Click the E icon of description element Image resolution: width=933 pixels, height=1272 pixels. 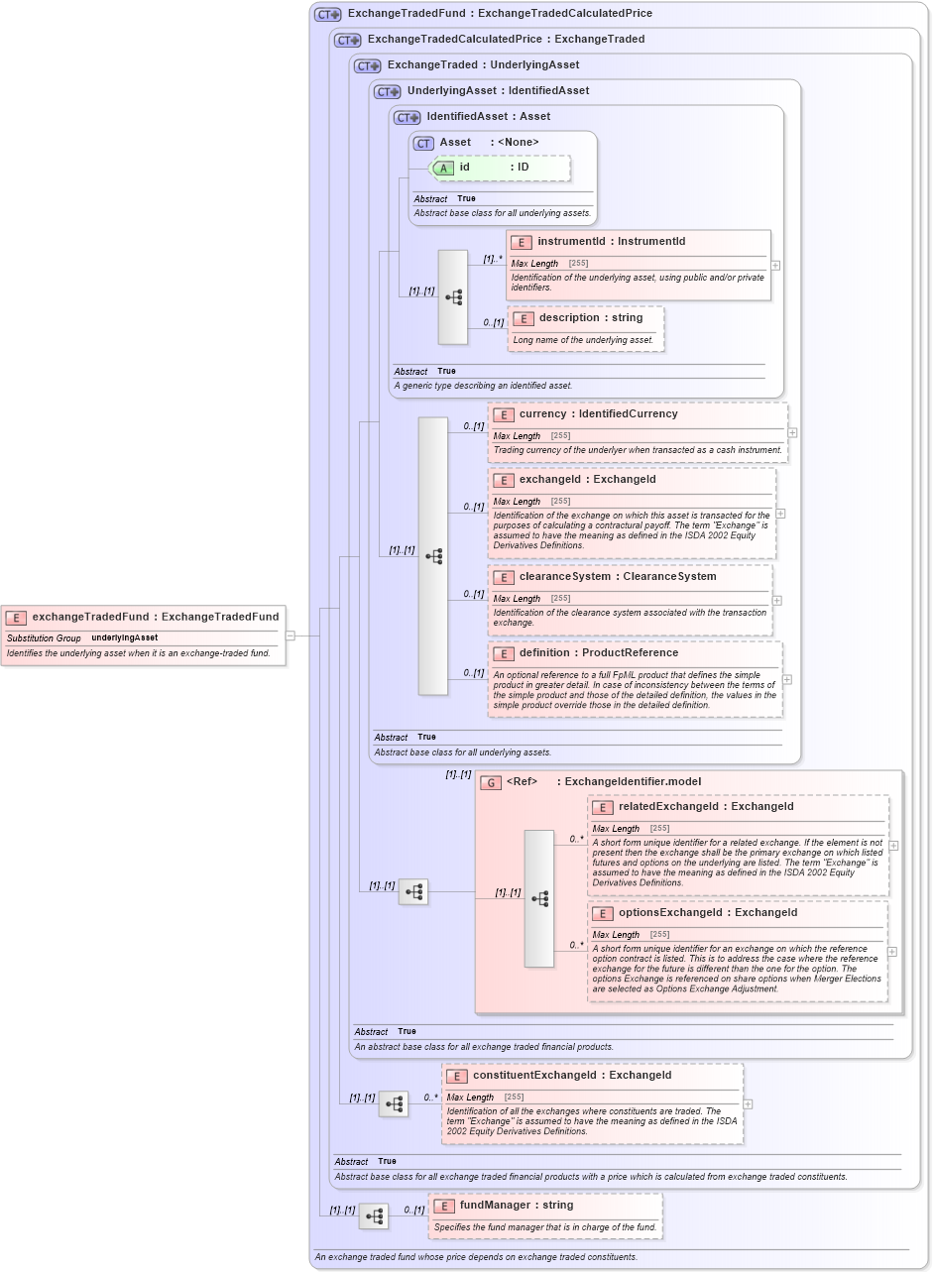(x=525, y=319)
